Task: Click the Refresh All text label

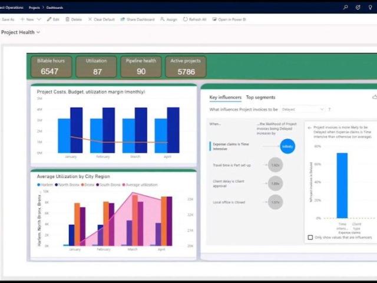Action: (198, 19)
